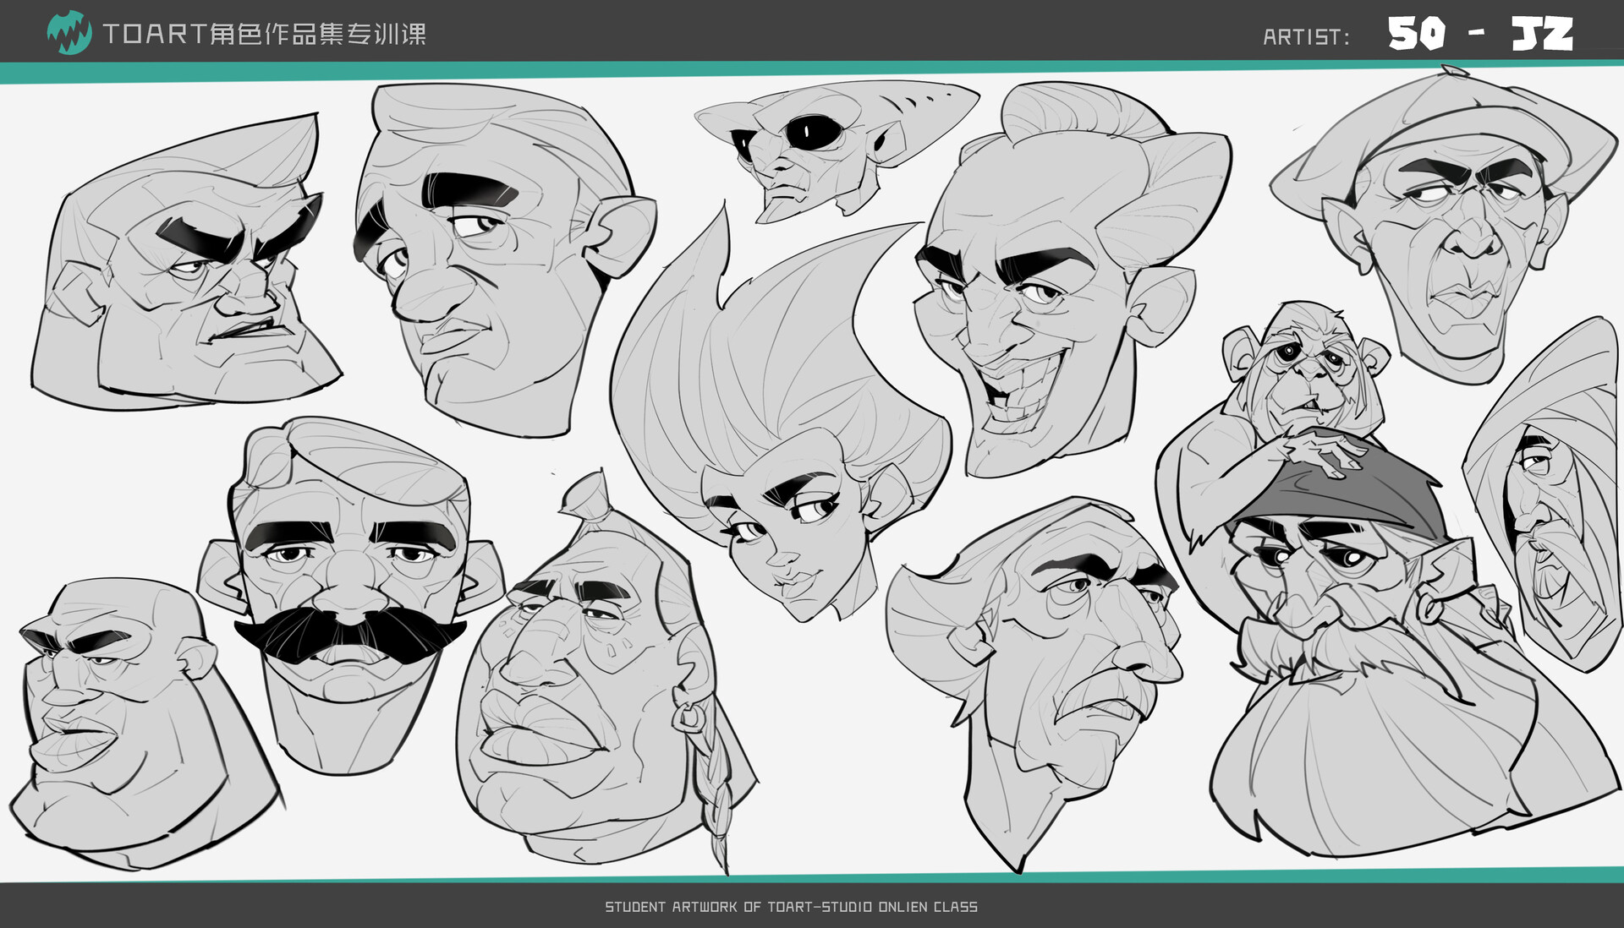1624x928 pixels.
Task: Click the 'TOART角色作品集专训课' header title
Action: pyautogui.click(x=264, y=34)
